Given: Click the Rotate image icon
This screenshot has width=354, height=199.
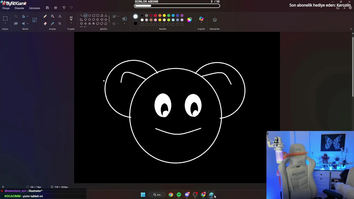Looking at the screenshot, I should tap(23, 17).
